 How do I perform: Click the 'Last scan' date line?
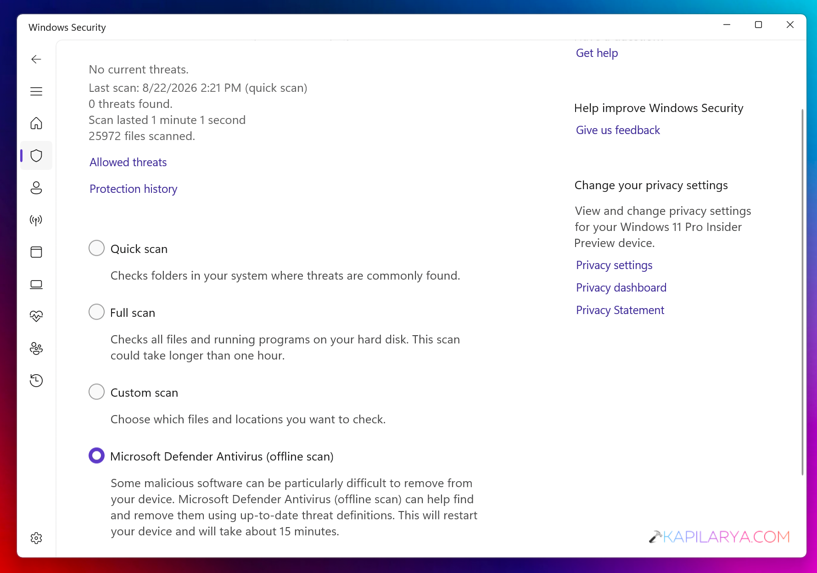pyautogui.click(x=198, y=88)
